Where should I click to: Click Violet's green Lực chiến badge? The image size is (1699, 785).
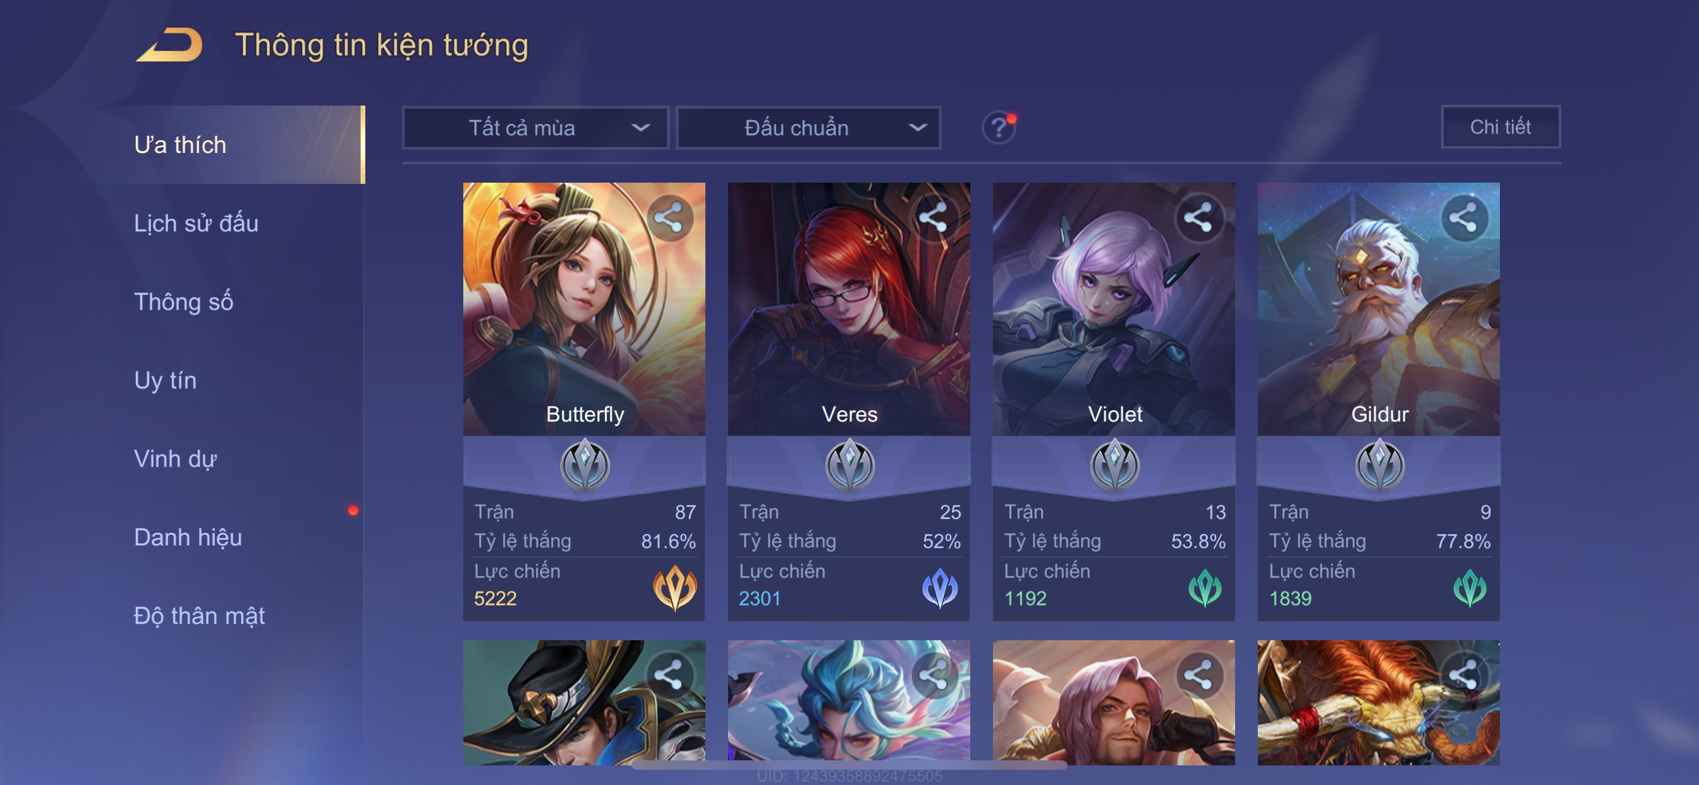(1205, 587)
